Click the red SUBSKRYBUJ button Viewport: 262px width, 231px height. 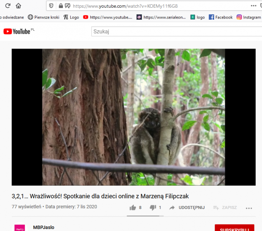pyautogui.click(x=234, y=228)
